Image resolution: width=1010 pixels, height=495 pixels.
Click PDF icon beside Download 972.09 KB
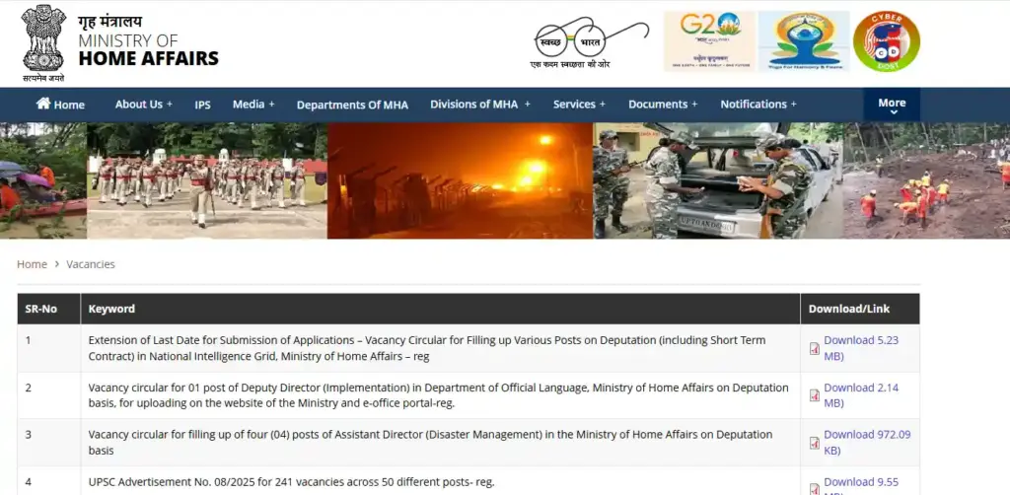[815, 443]
